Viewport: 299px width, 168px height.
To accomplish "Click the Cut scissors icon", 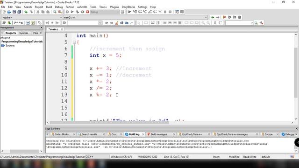I will tap(38, 12).
